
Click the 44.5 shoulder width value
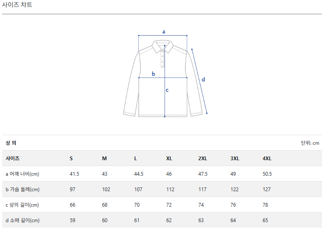pyautogui.click(x=138, y=174)
